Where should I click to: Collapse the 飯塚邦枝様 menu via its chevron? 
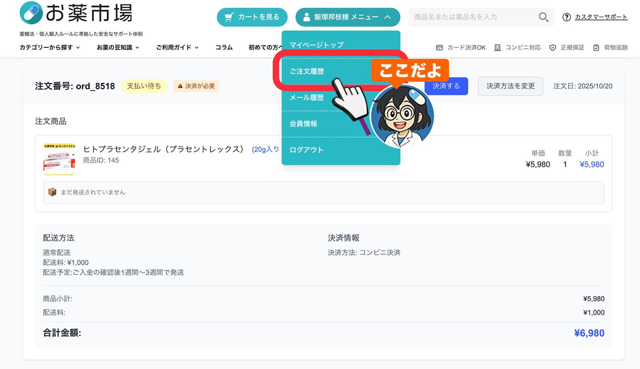point(388,17)
